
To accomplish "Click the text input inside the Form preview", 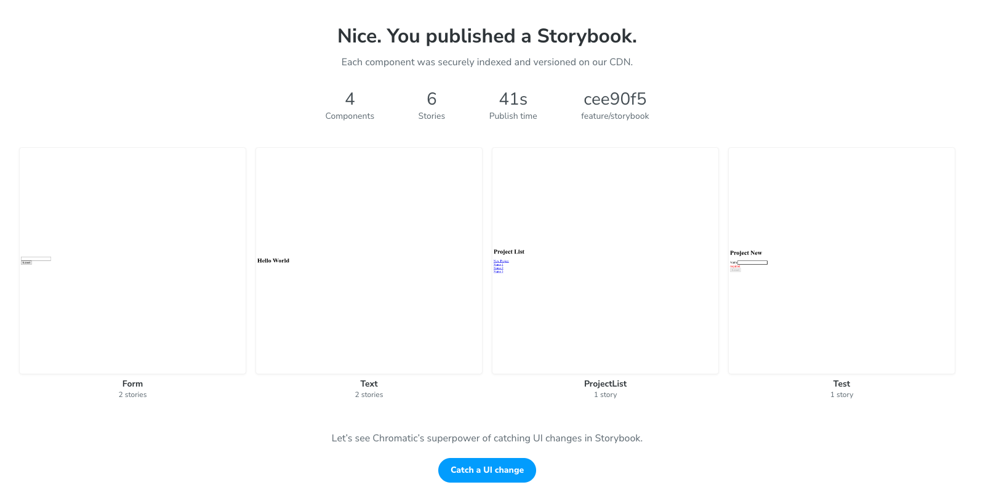I will [37, 259].
